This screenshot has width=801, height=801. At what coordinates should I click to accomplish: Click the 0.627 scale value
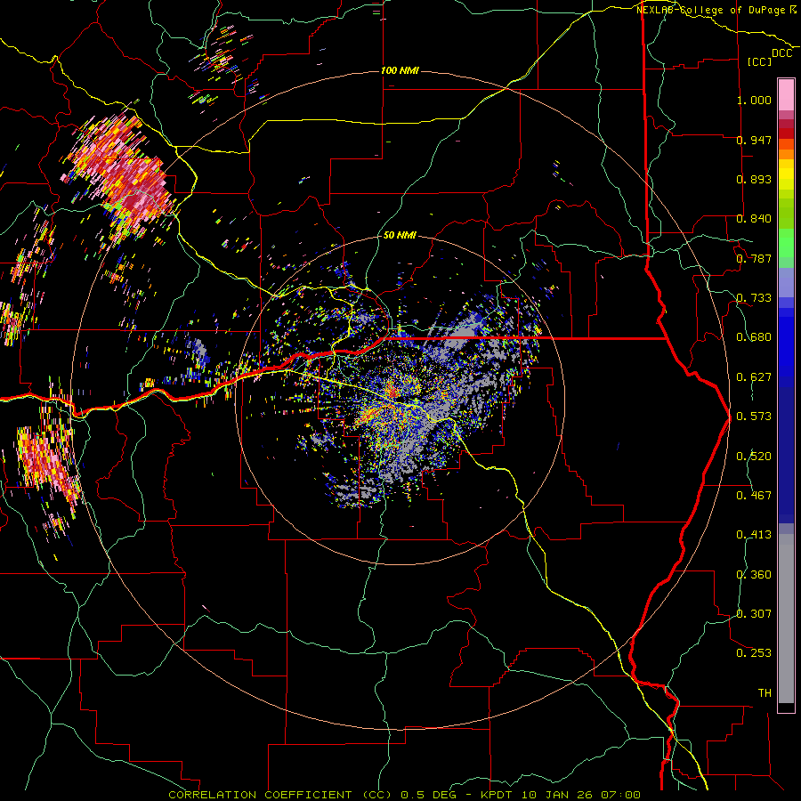click(x=754, y=377)
